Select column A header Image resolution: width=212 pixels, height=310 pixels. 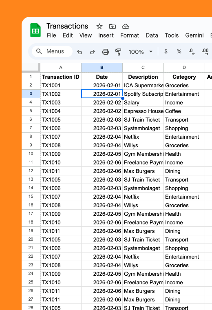click(61, 68)
